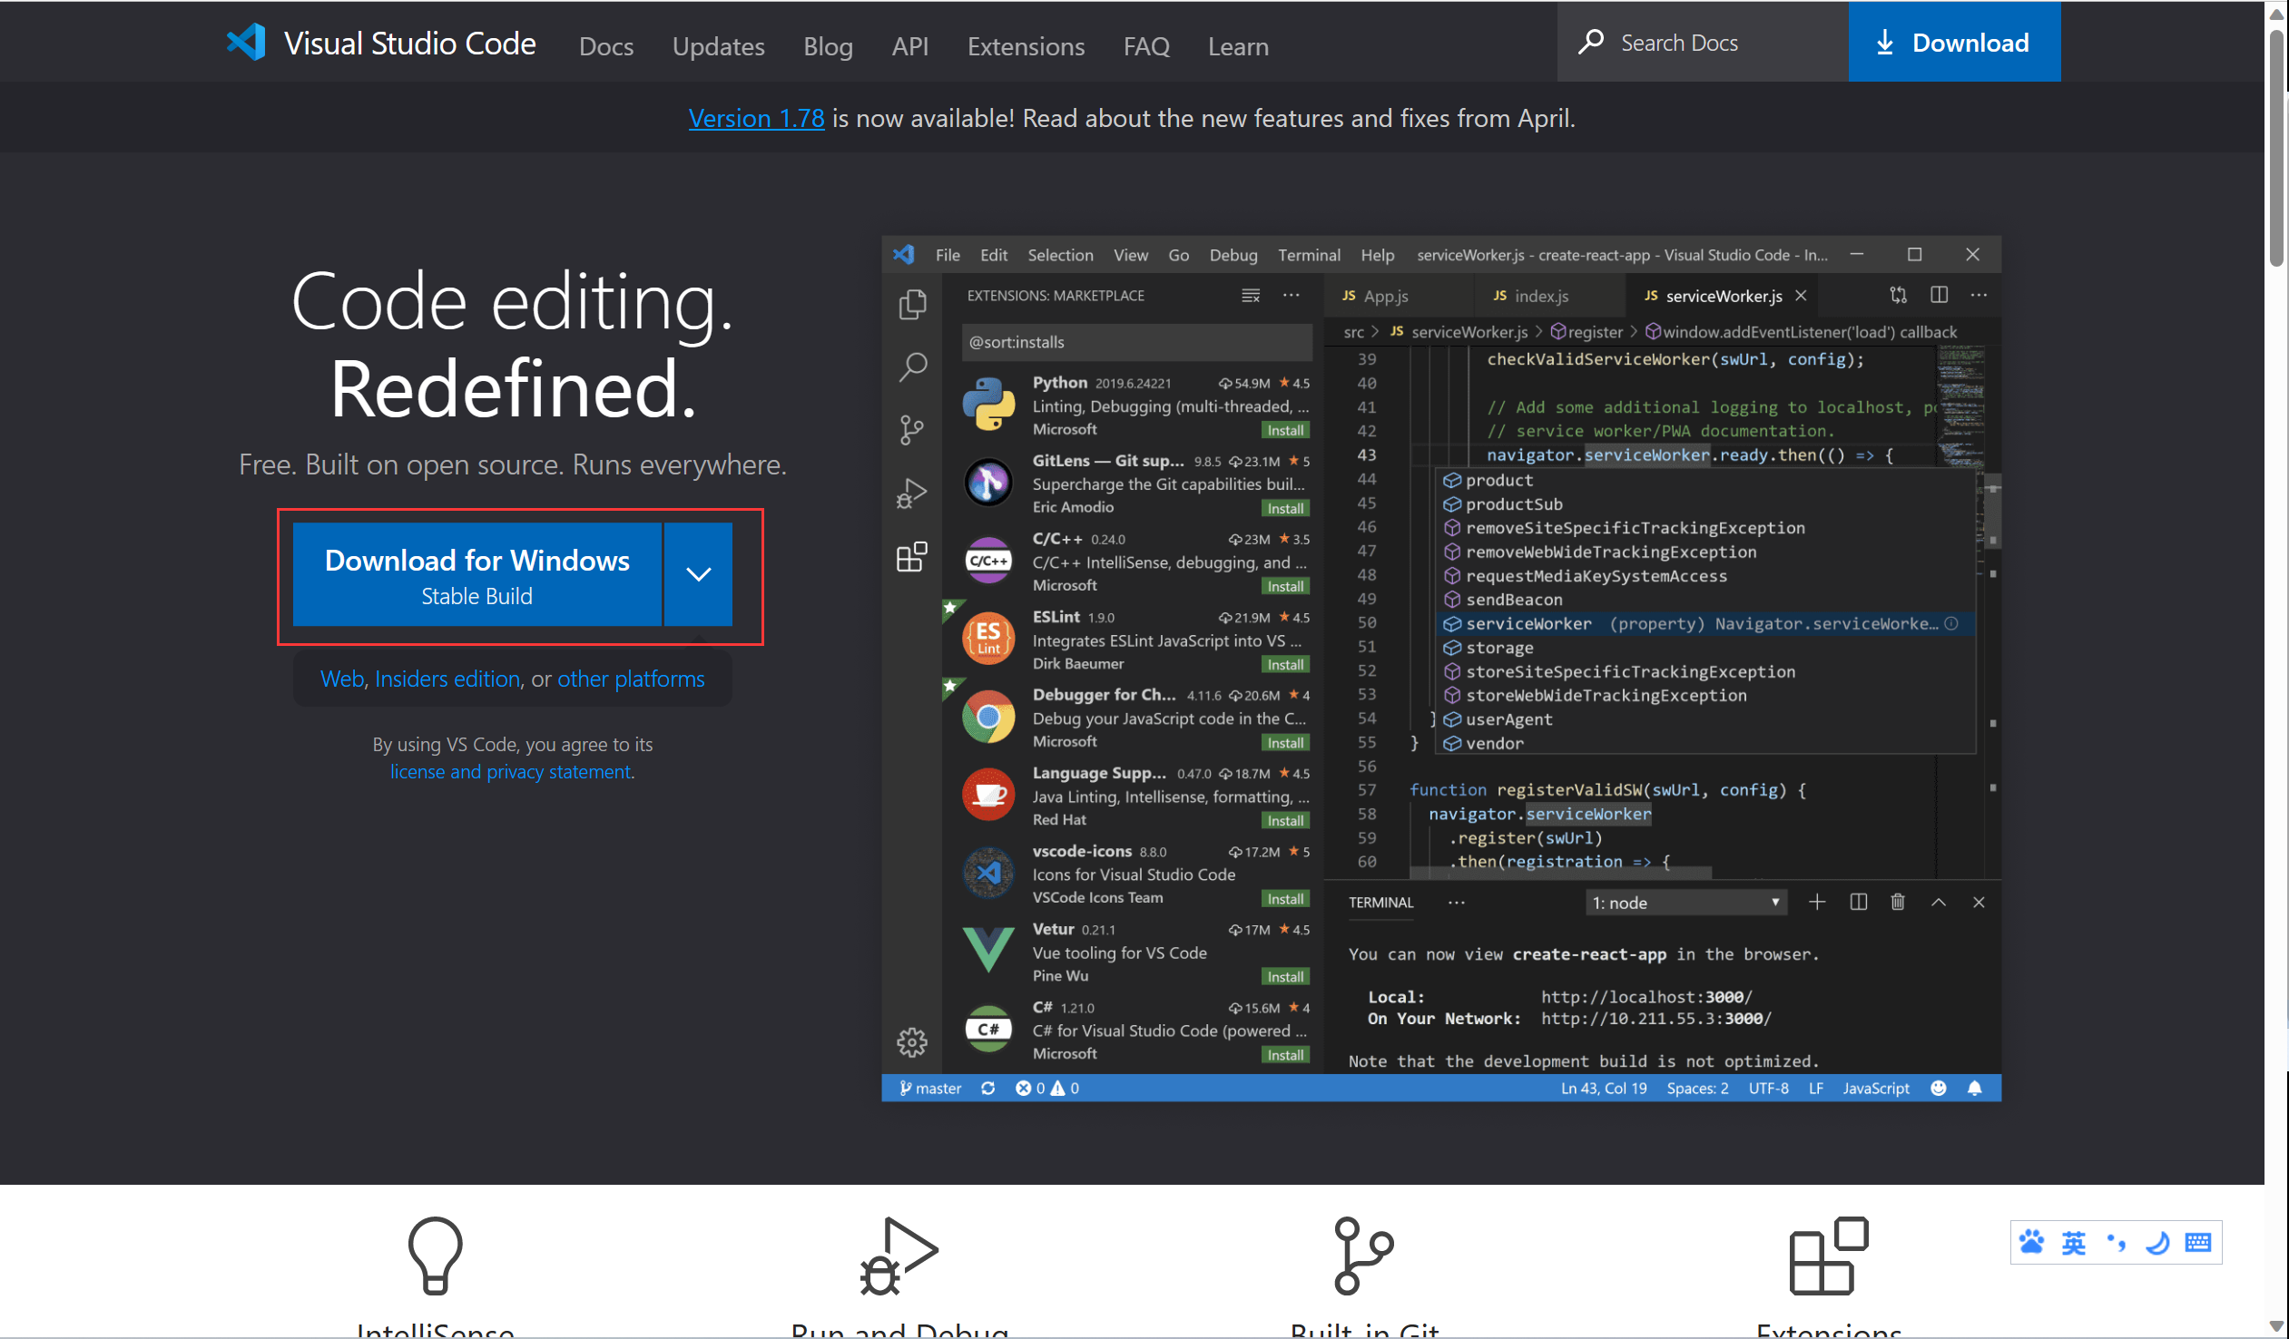Click the master branch in the status bar
The width and height of the screenshot is (2289, 1339).
[930, 1088]
